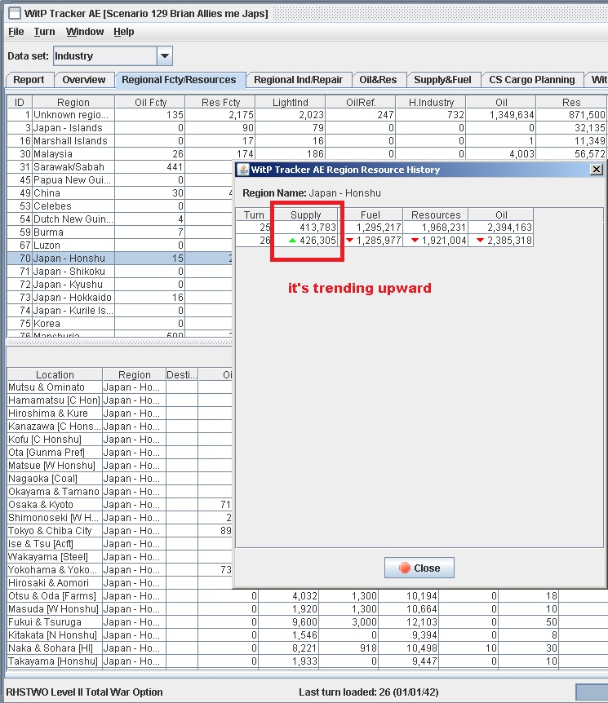Click the Location column header

click(x=55, y=375)
